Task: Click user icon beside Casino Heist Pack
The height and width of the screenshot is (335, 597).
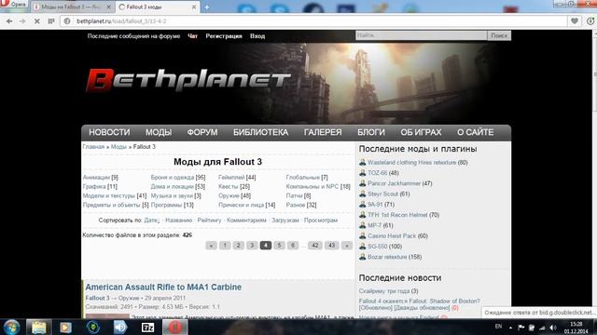Action: click(362, 235)
